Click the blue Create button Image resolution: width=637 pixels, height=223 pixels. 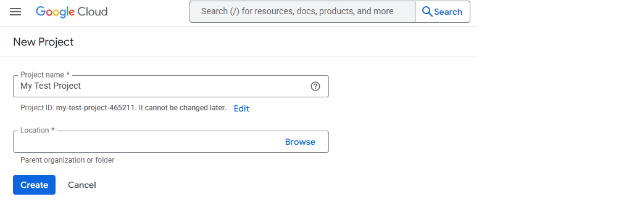(x=34, y=185)
